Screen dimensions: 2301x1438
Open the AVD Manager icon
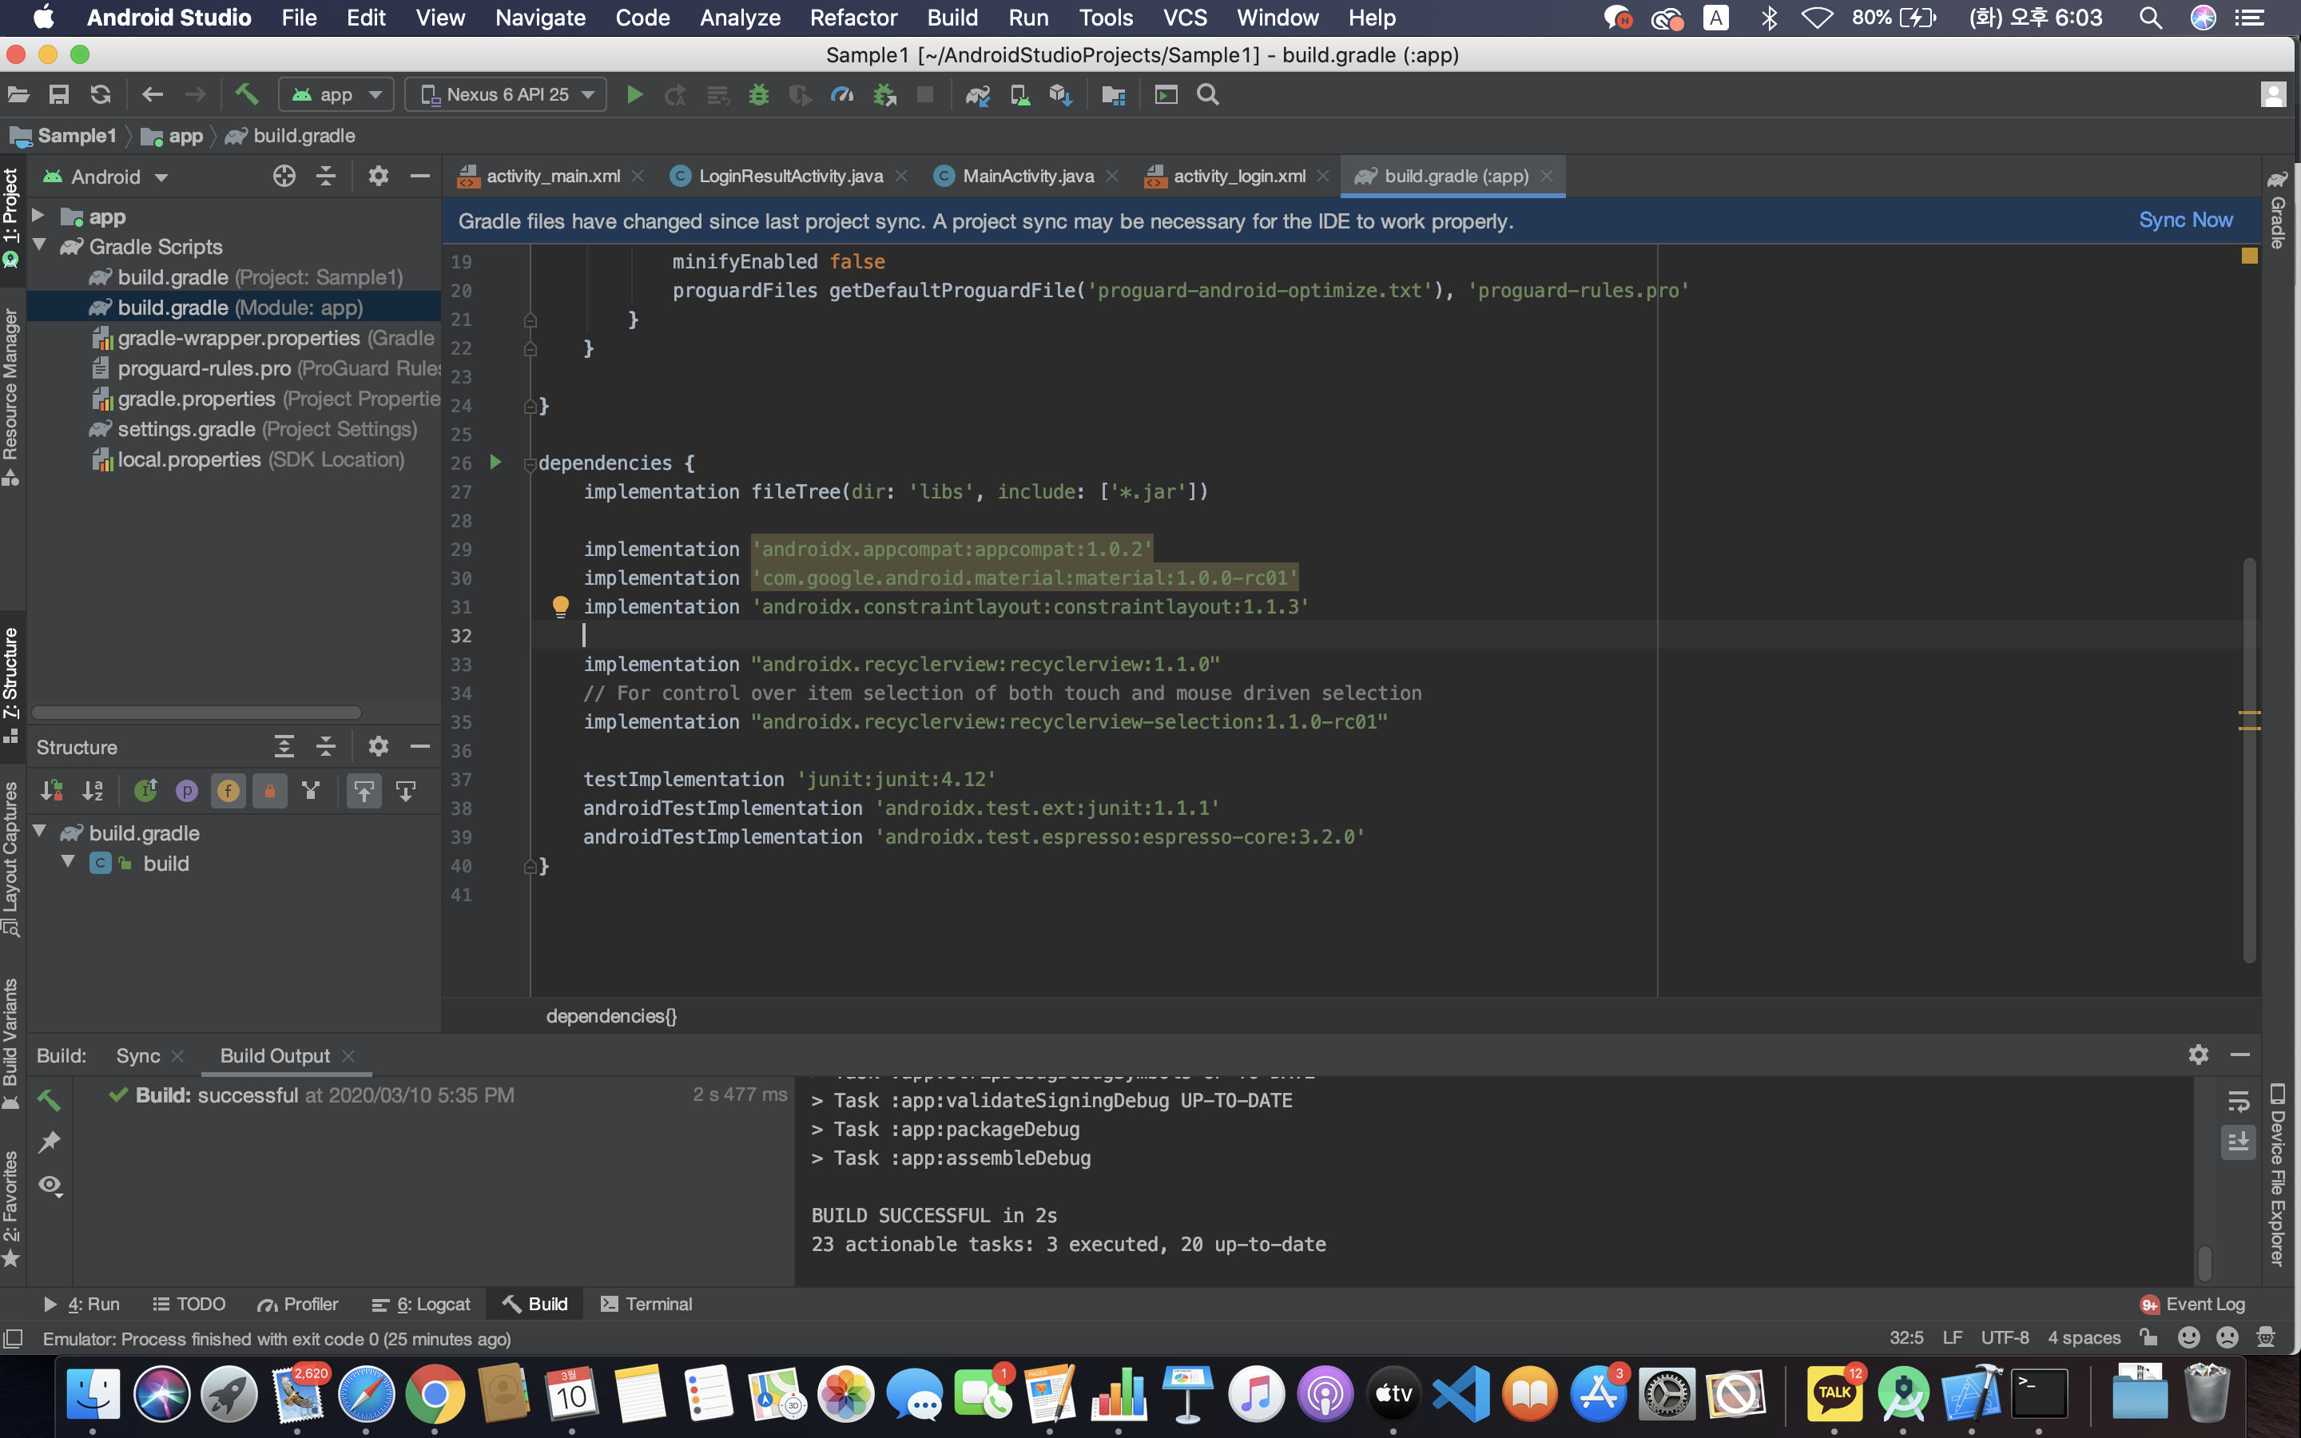[x=1019, y=94]
